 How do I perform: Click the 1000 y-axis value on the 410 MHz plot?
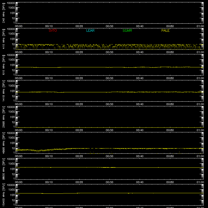pos(12,34)
